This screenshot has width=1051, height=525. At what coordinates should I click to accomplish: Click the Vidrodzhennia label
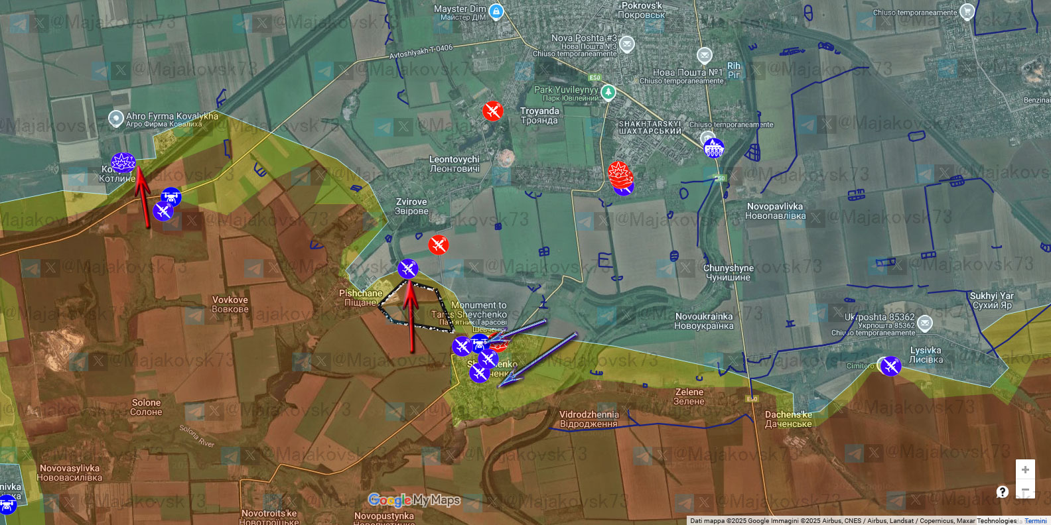click(x=589, y=419)
